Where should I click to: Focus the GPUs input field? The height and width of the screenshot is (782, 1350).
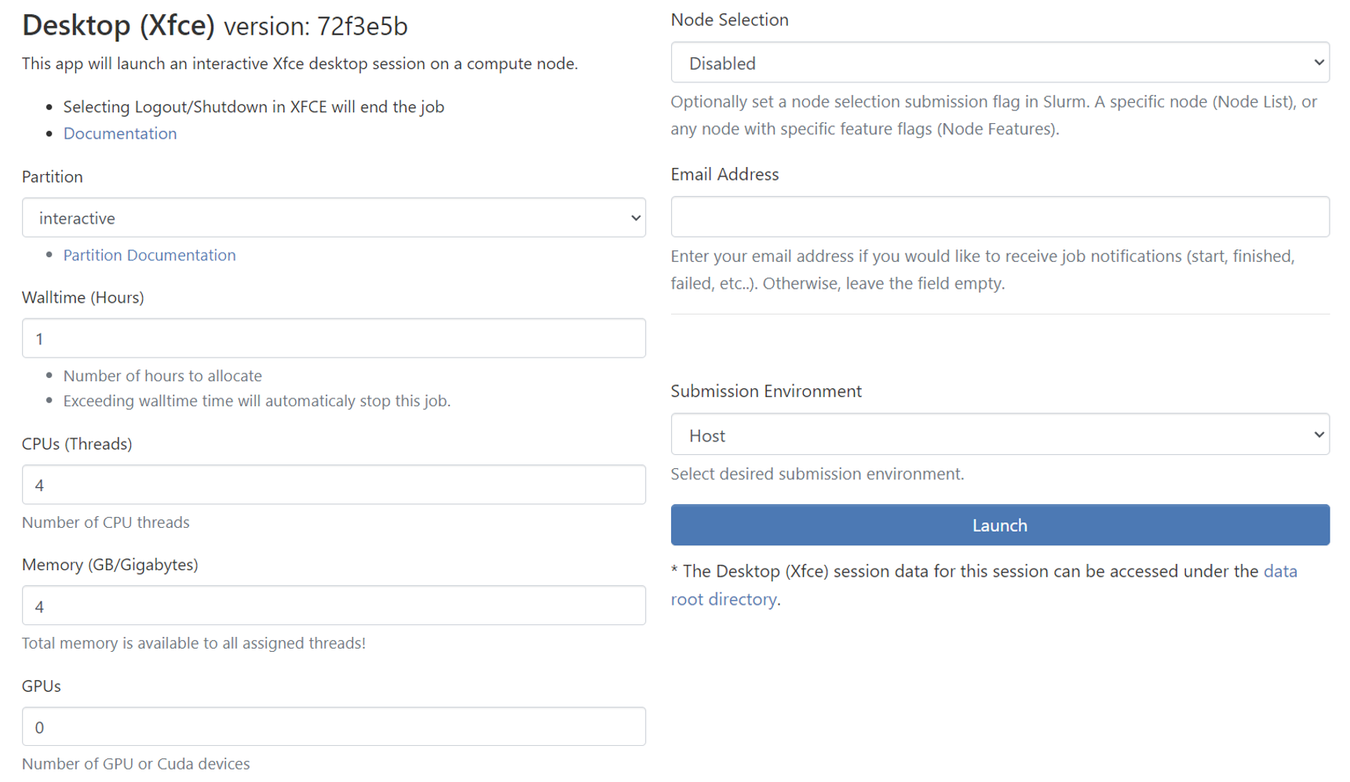click(x=334, y=726)
